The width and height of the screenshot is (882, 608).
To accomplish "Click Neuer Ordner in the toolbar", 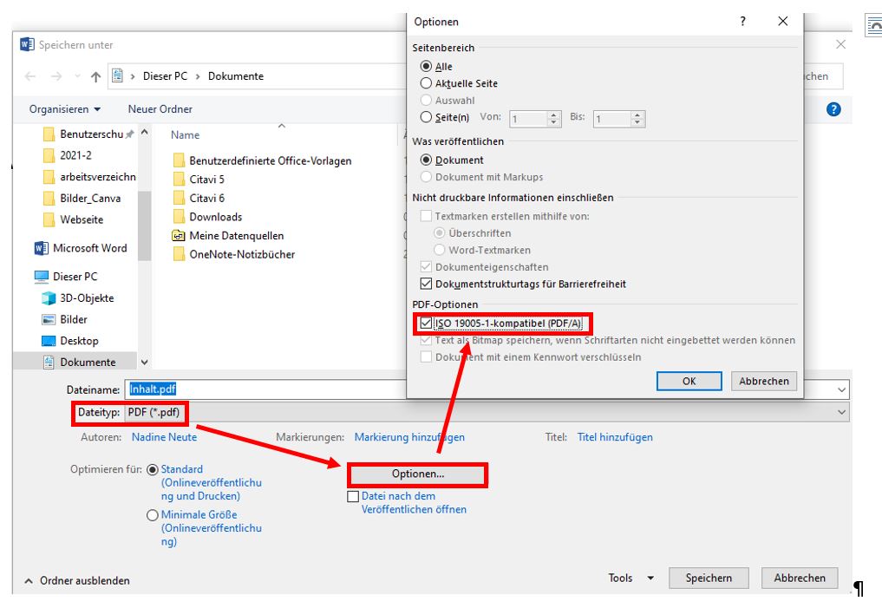I will coord(160,109).
